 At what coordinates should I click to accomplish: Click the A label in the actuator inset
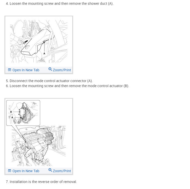tap(12, 117)
